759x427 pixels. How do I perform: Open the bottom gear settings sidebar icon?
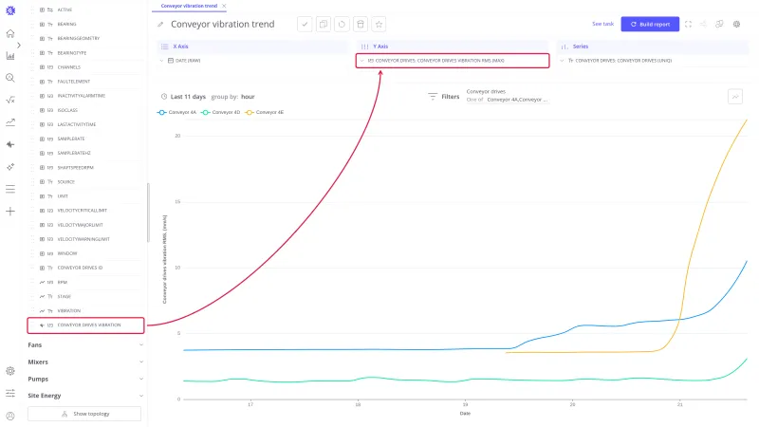(10, 371)
